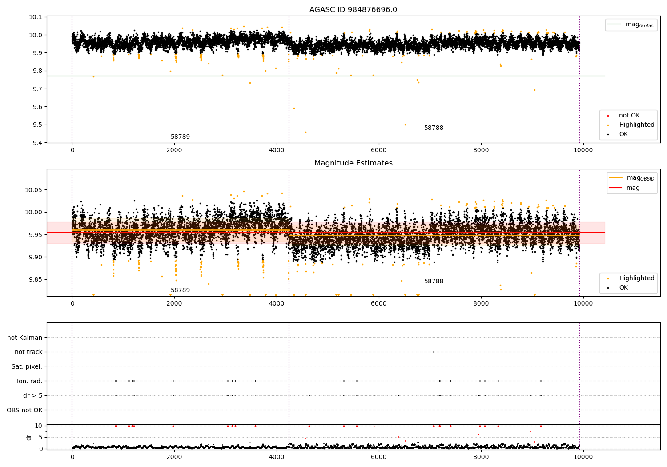667x467 pixels.
Task: Select the 58789 observation label in top plot
Action: pyautogui.click(x=180, y=137)
